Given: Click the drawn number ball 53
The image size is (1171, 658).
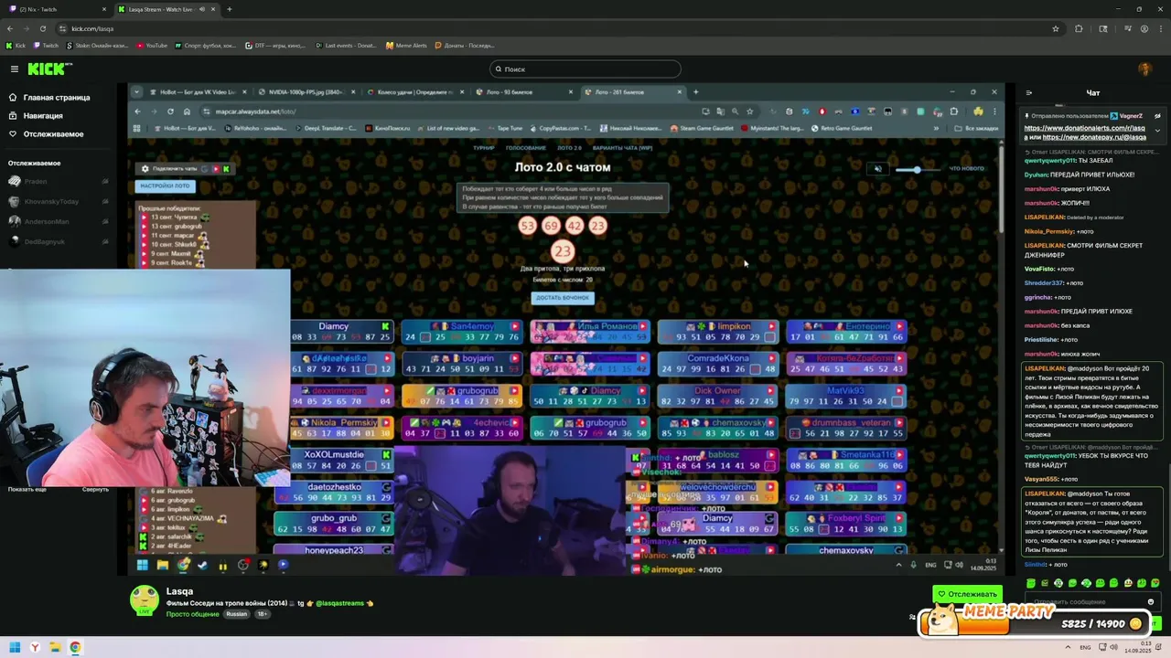Looking at the screenshot, I should tap(527, 226).
